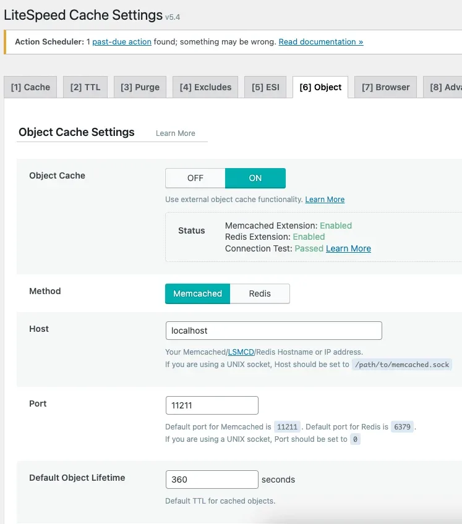Open the [5] ESI tab
Image resolution: width=462 pixels, height=524 pixels.
(x=265, y=87)
